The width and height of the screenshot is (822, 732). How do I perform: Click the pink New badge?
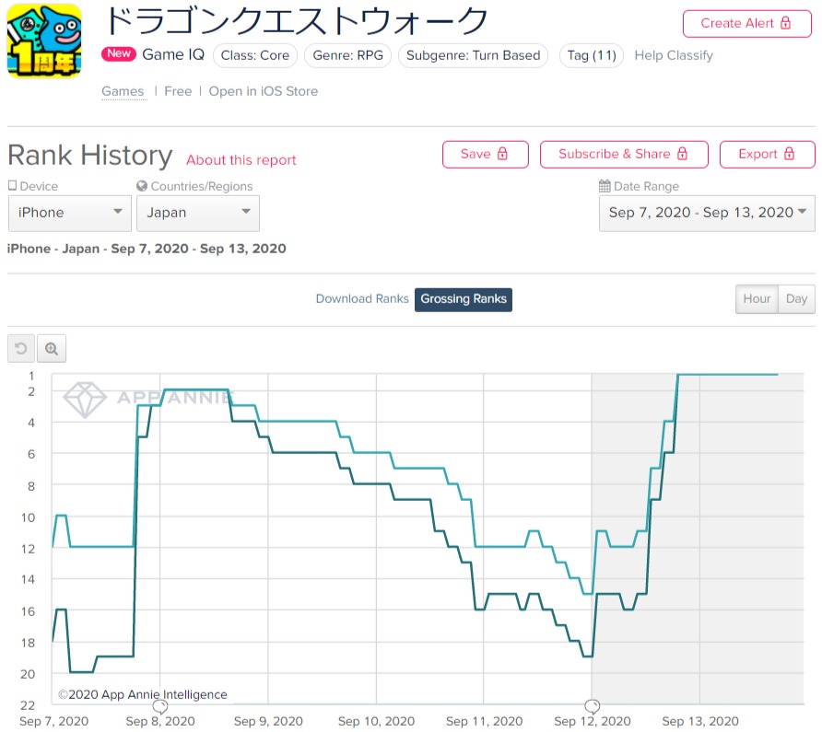[x=119, y=54]
